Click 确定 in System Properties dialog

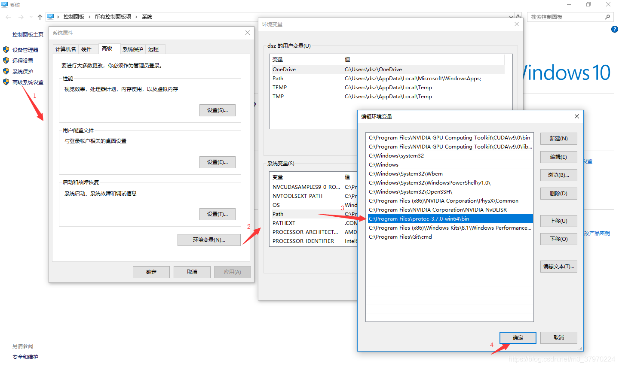point(151,272)
